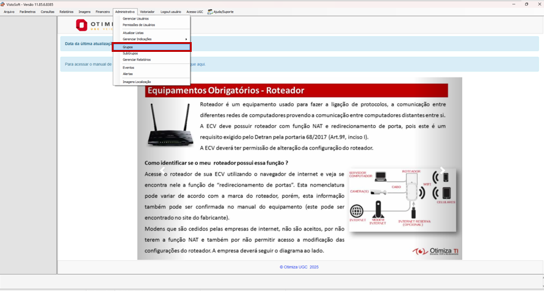Open the Consultas menu
The width and height of the screenshot is (544, 291).
[48, 12]
